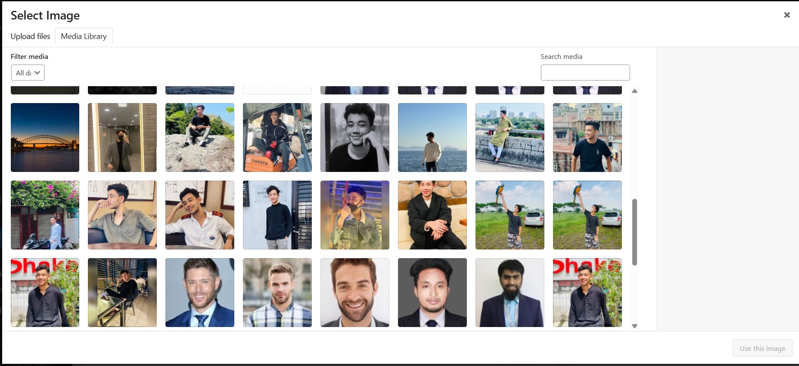
Task: Select the elevator mirror selfie thumbnail
Action: click(x=122, y=137)
